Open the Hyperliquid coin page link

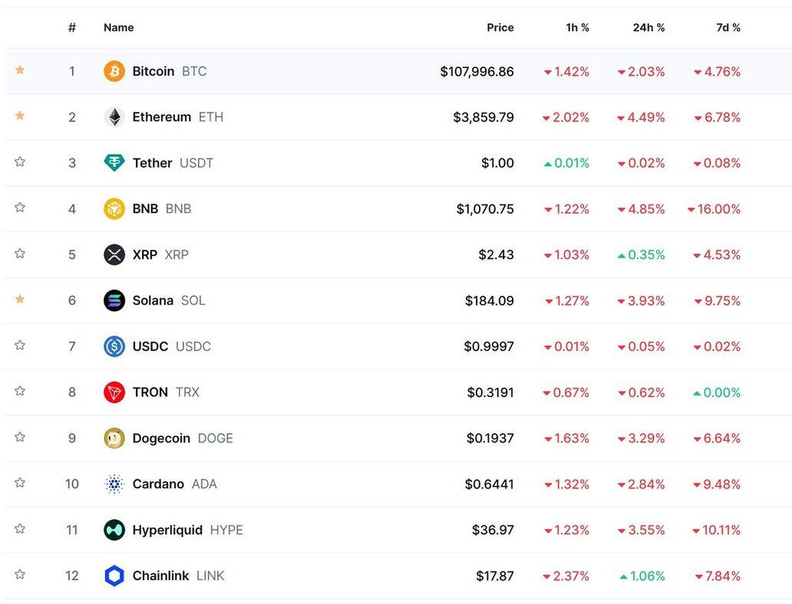click(x=167, y=530)
